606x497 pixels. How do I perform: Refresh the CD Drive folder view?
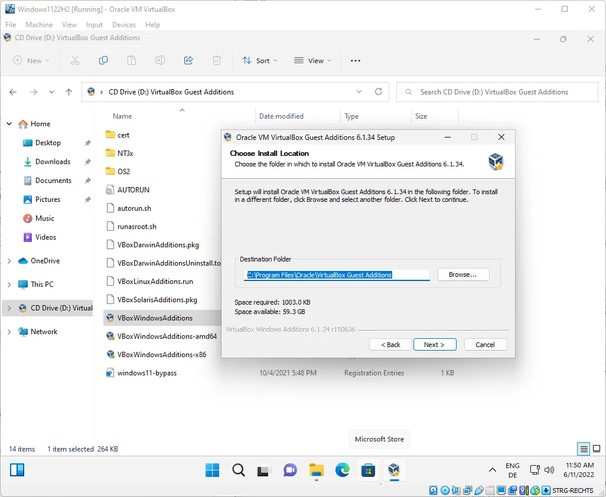(x=379, y=91)
